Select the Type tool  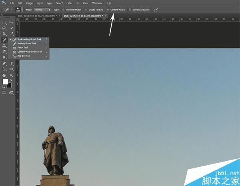(x=11, y=63)
